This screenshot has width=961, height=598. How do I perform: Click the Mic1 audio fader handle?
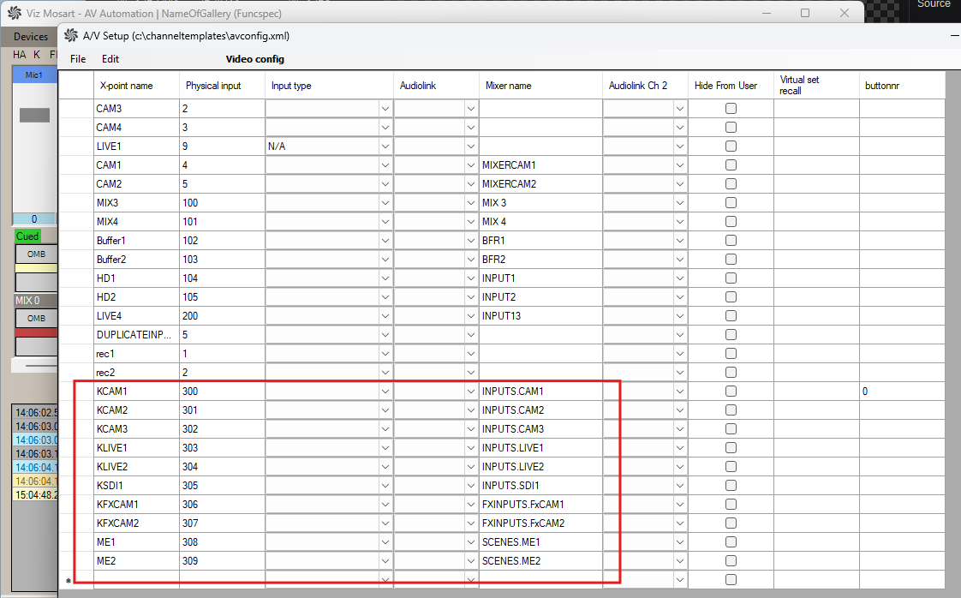coord(34,115)
